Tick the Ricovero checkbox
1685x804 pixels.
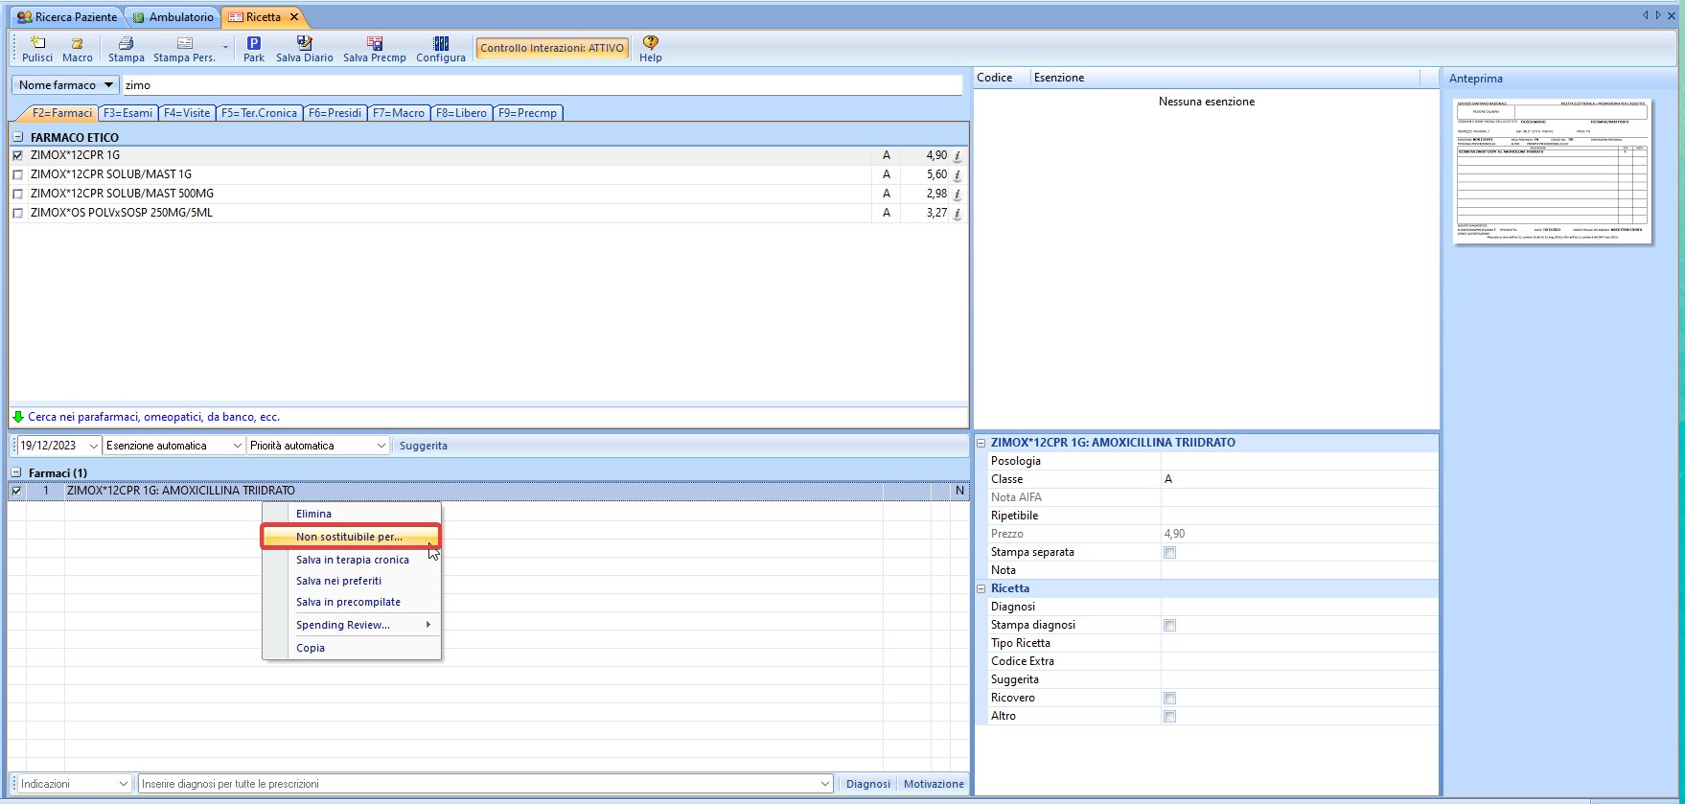click(1169, 699)
